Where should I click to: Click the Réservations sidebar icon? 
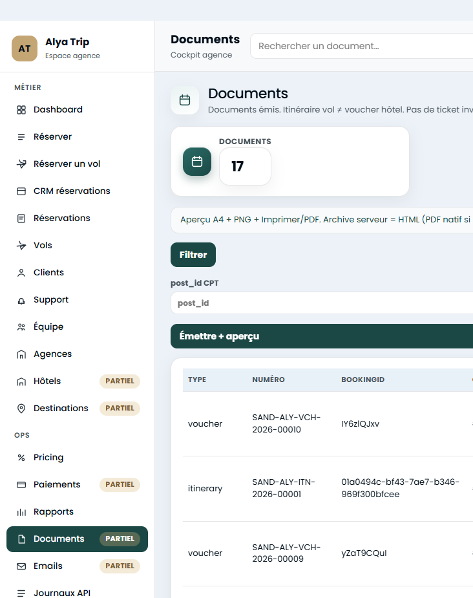pyautogui.click(x=21, y=218)
